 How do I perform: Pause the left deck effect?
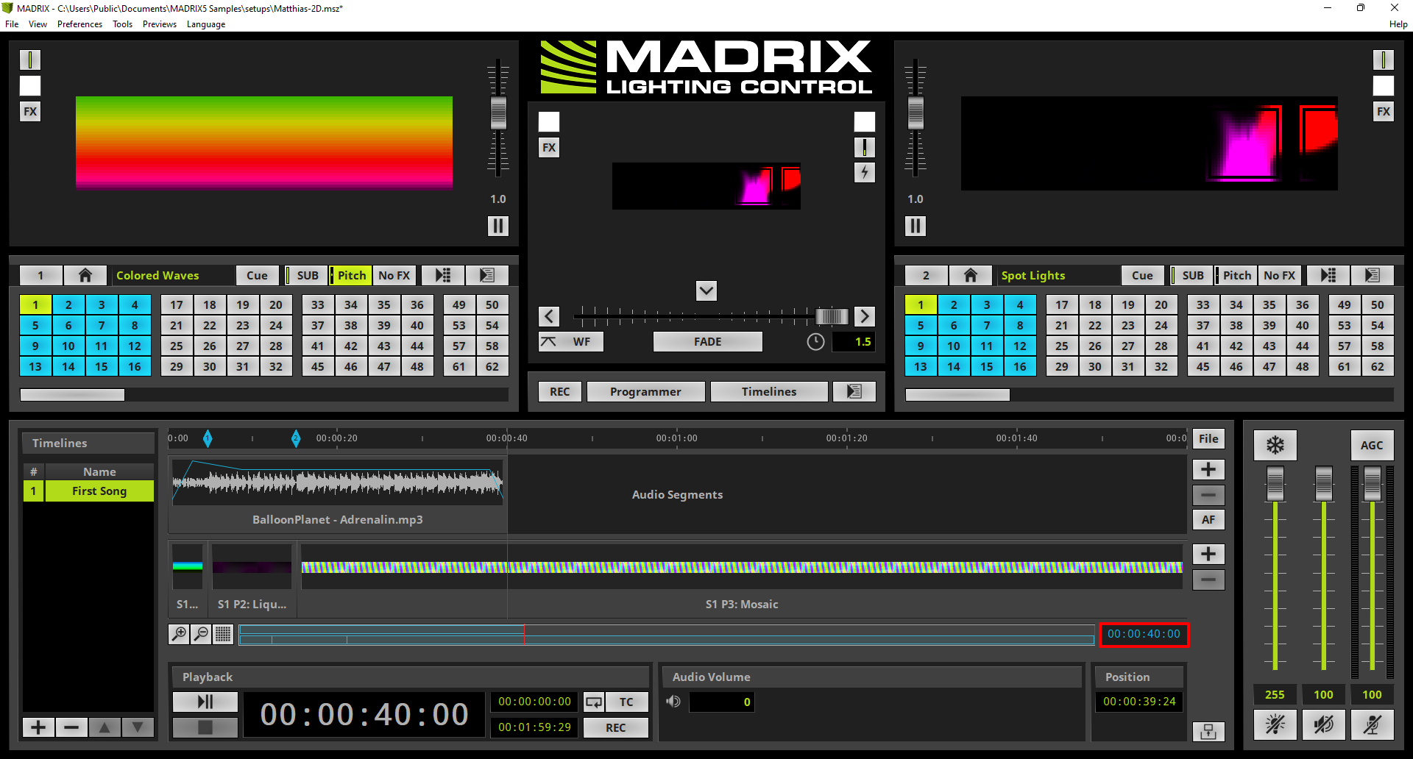[498, 226]
